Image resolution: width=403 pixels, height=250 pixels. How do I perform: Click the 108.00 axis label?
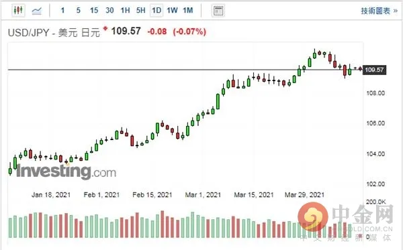[x=375, y=93]
